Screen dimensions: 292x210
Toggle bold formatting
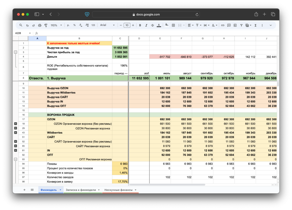coord(140,25)
